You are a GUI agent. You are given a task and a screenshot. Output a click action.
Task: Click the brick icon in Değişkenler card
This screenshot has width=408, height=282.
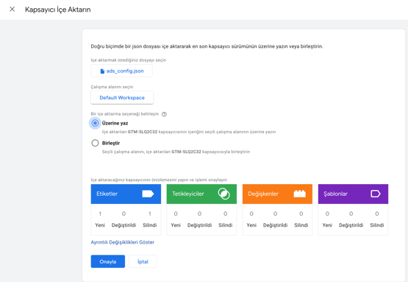[299, 194]
